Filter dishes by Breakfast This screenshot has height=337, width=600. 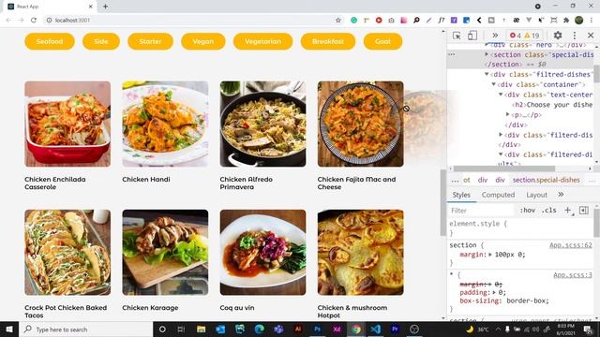(x=328, y=41)
